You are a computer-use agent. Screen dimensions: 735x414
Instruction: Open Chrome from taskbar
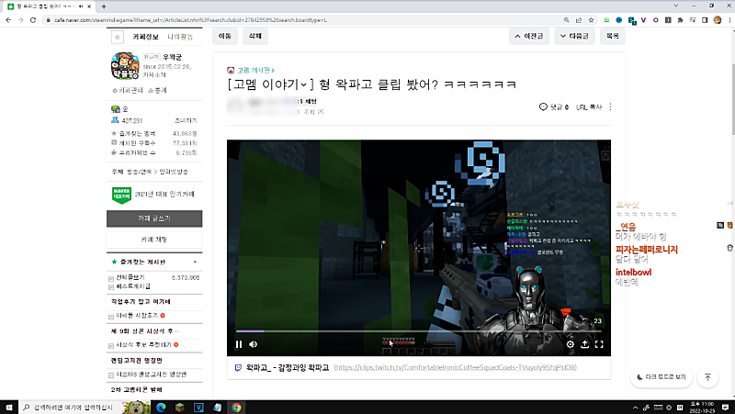[236, 408]
